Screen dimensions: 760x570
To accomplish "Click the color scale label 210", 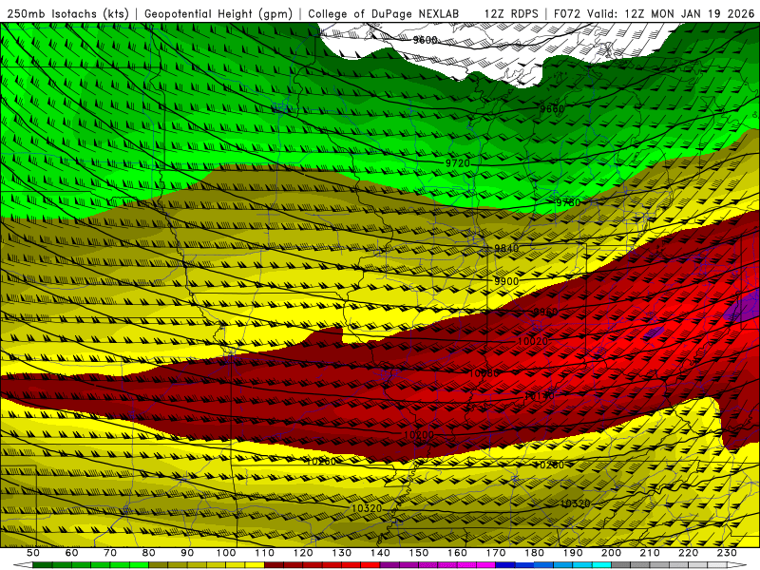I will point(651,553).
